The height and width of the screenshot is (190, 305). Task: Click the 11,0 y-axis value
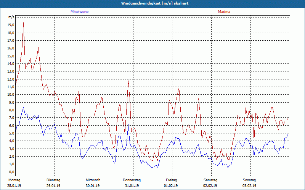[x=11, y=87]
